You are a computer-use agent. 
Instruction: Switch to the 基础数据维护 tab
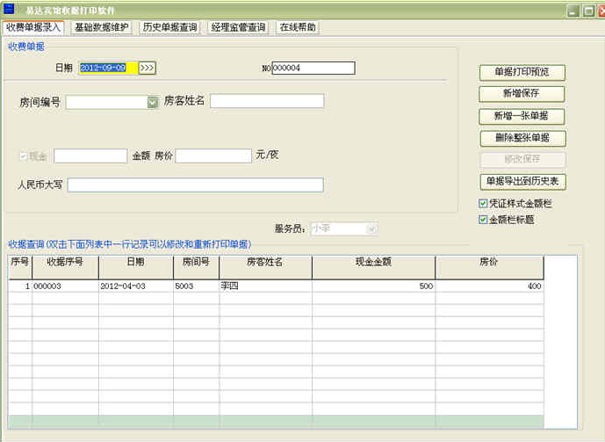pos(102,28)
